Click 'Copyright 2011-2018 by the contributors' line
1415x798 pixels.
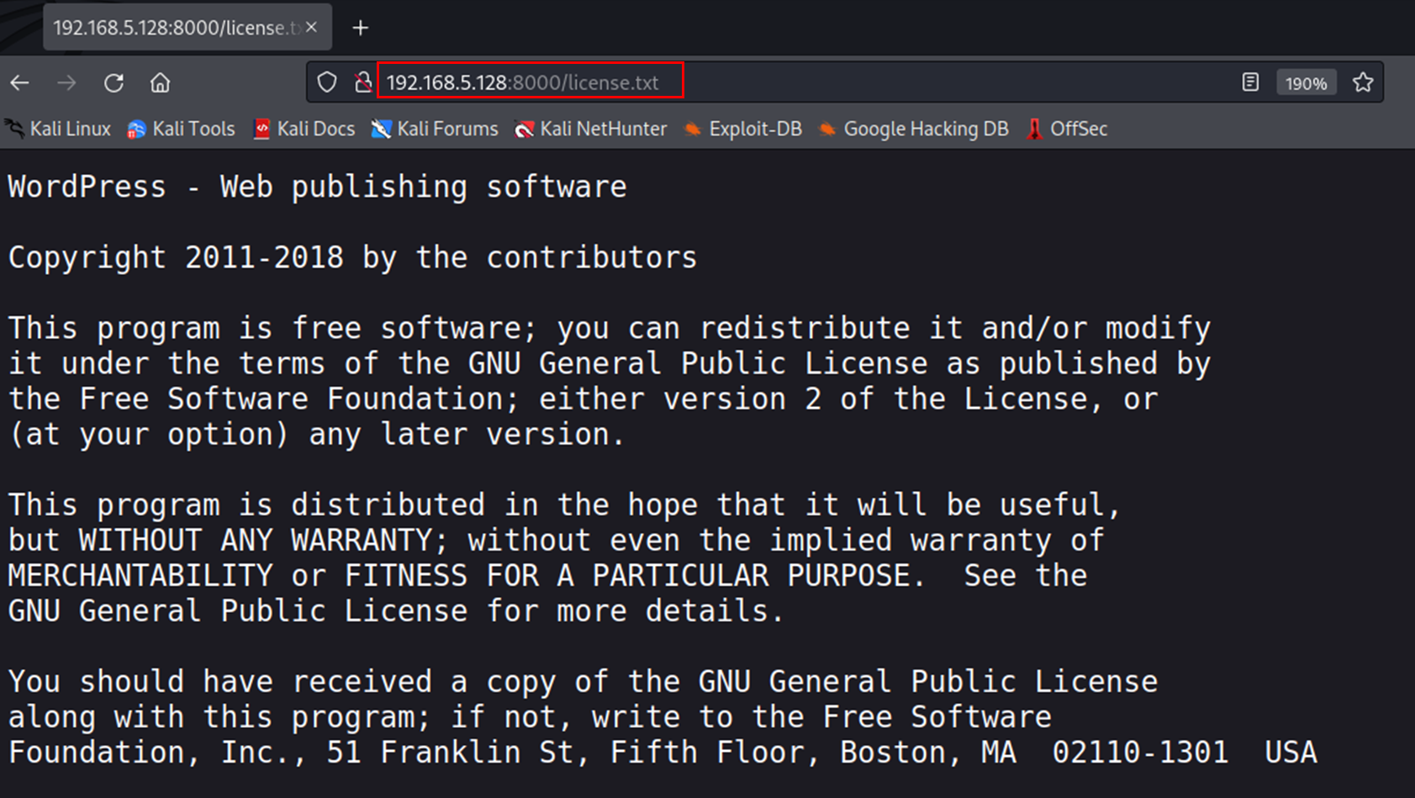(x=352, y=257)
